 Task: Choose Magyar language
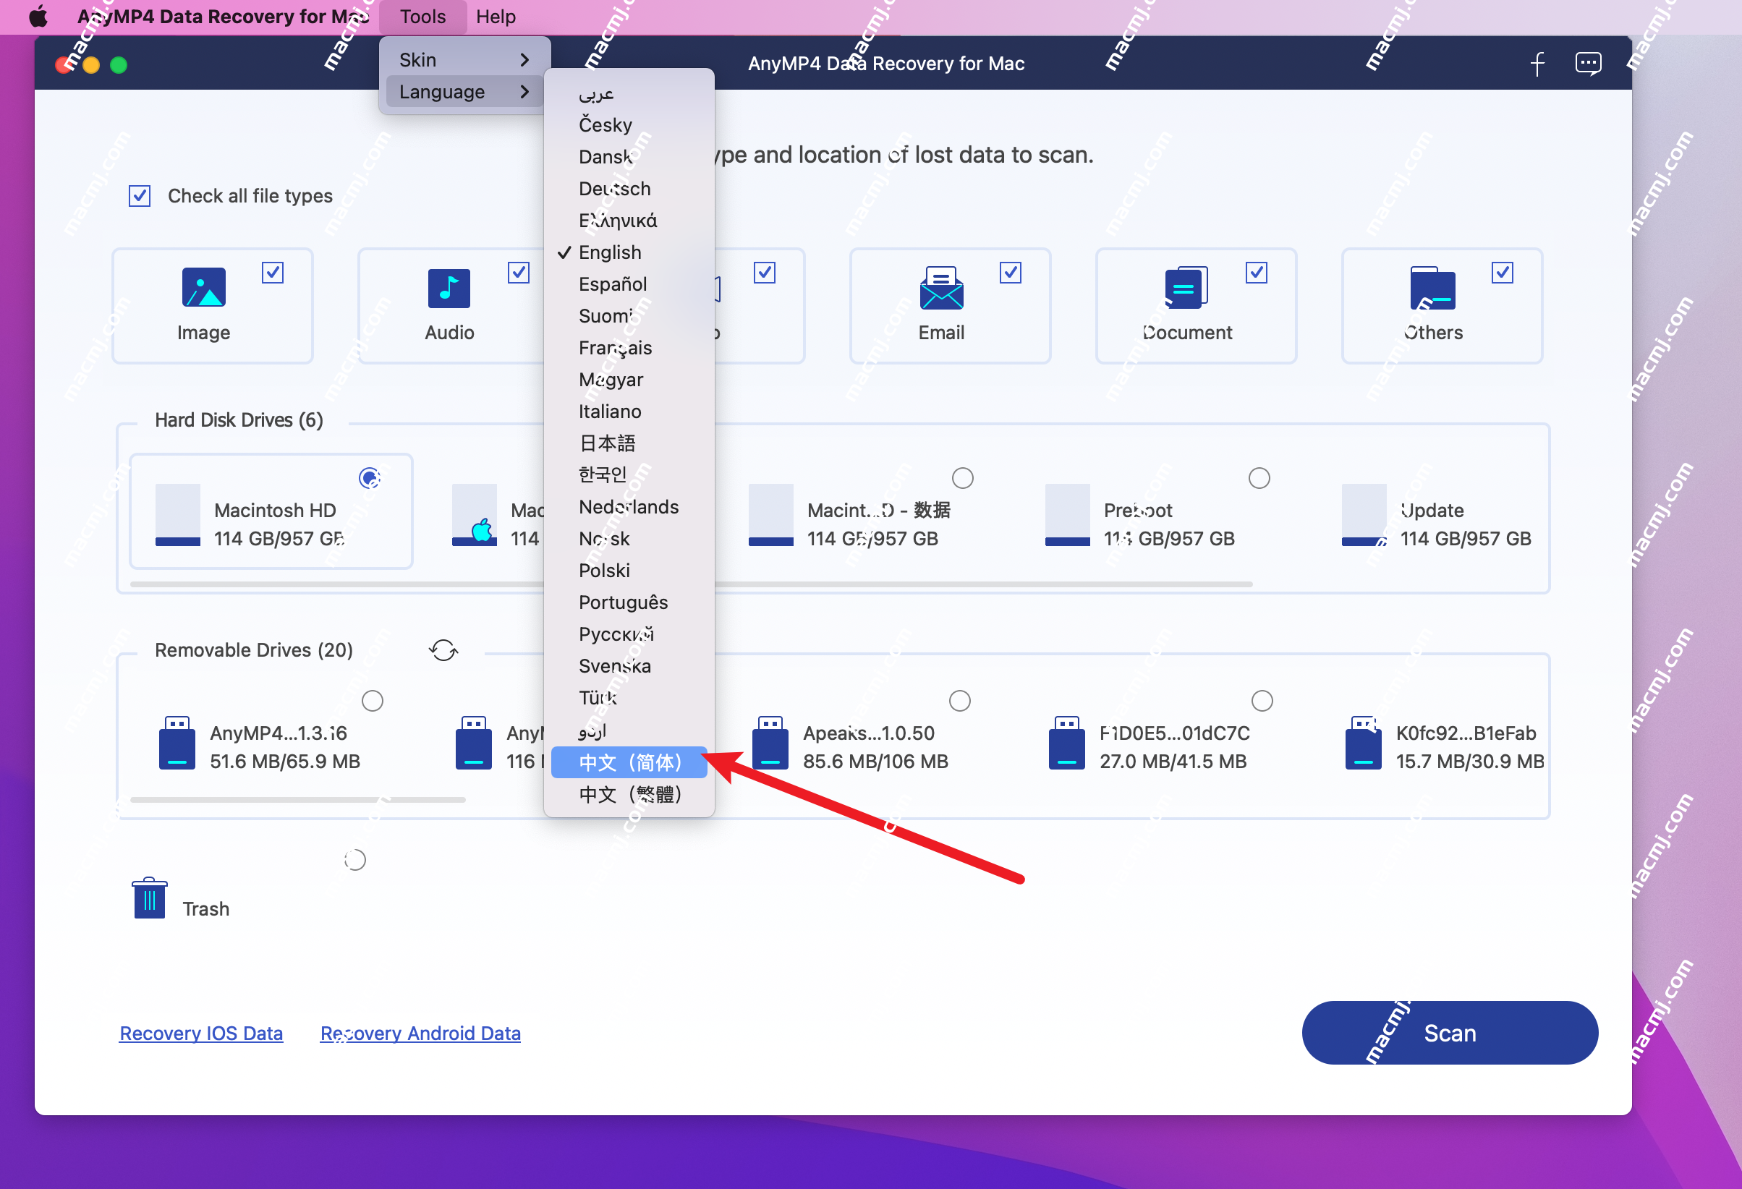[x=629, y=379]
